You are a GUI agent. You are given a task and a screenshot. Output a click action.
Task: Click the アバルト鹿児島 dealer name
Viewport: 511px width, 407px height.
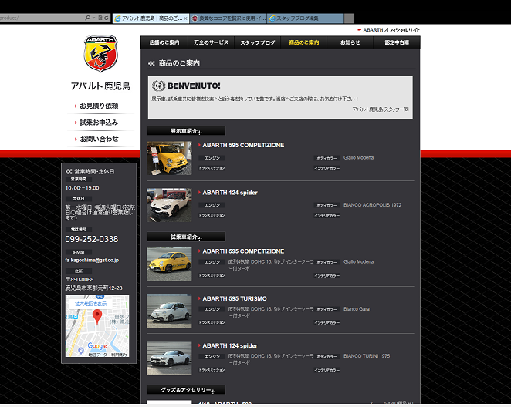pos(100,86)
